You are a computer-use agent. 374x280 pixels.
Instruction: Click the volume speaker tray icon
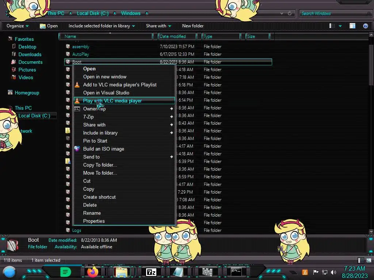coord(333,272)
